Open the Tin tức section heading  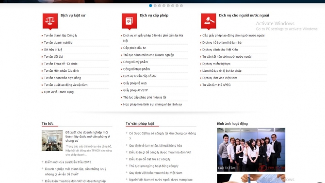point(48,123)
